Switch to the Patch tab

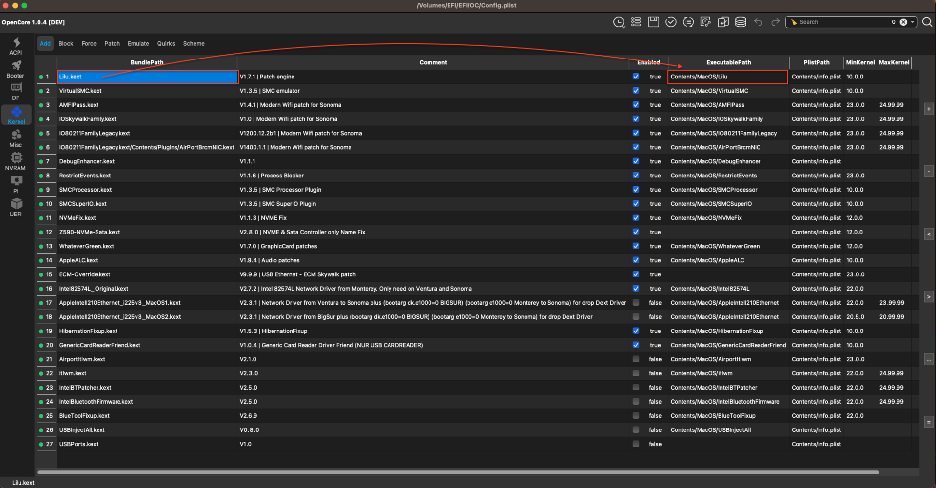tap(112, 43)
